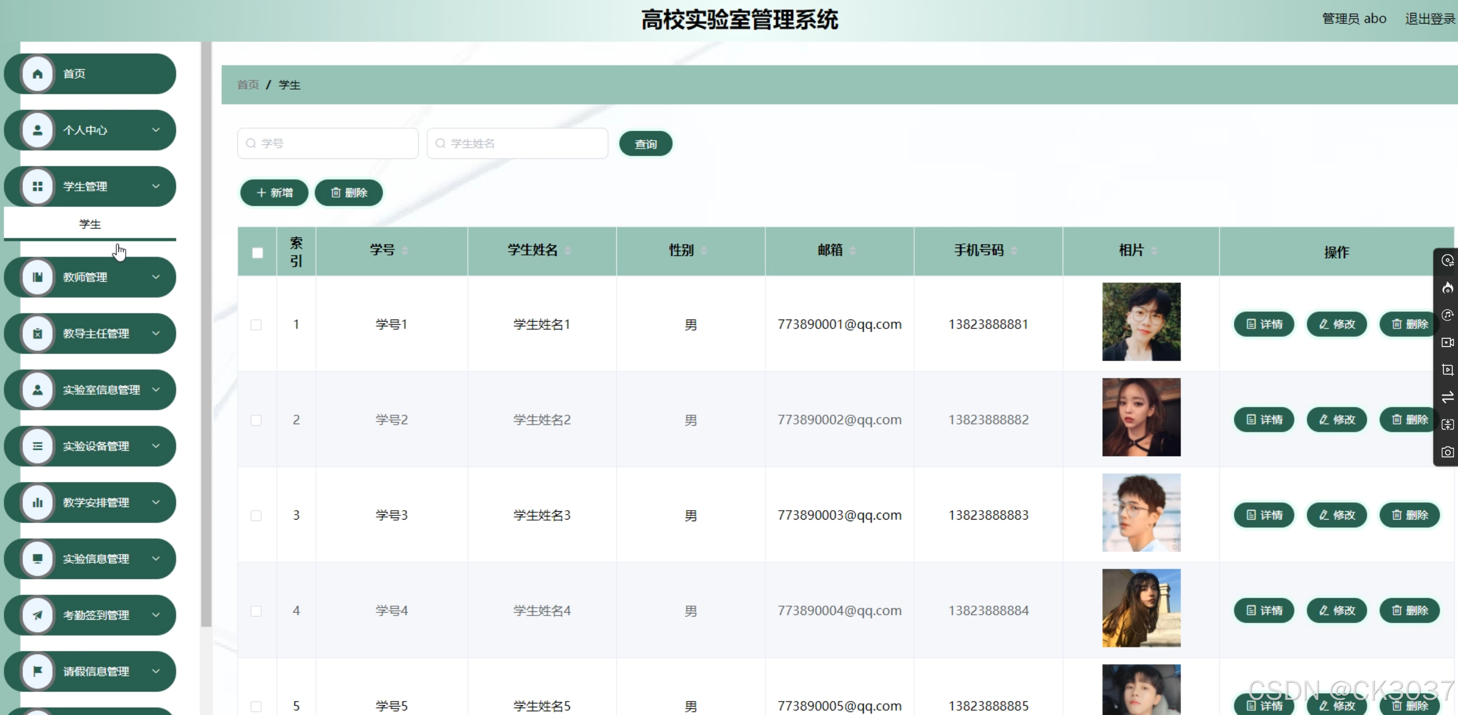Viewport: 1458px width, 715px height.
Task: Click the 学生姓名 search input field
Action: [x=517, y=144]
